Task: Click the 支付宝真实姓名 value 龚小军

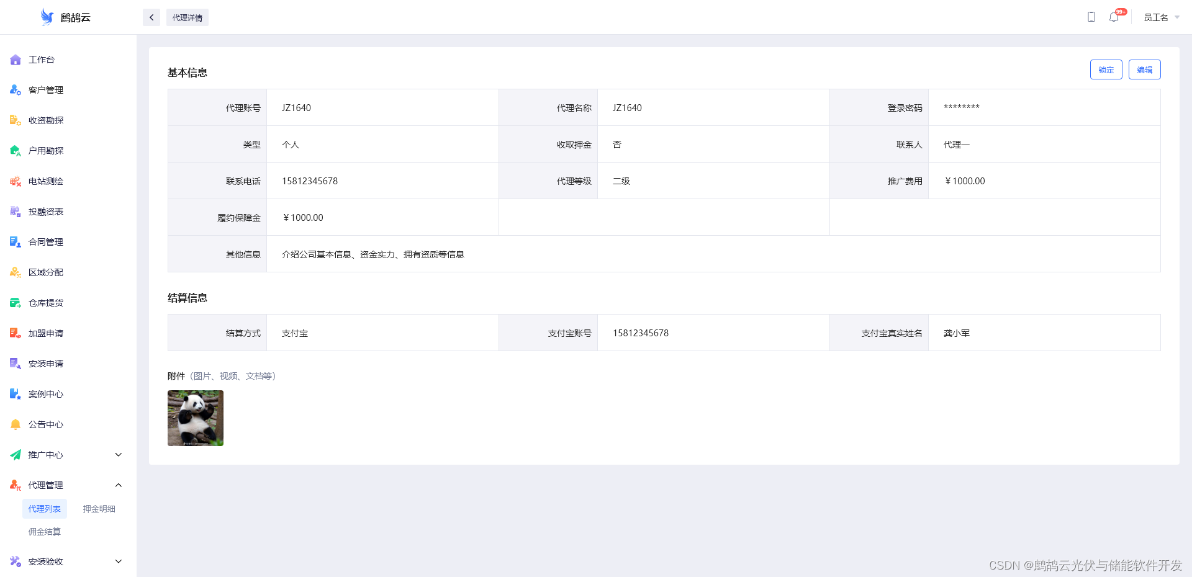Action: (x=957, y=333)
